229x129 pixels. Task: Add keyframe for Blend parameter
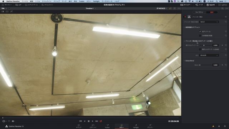[222, 65]
